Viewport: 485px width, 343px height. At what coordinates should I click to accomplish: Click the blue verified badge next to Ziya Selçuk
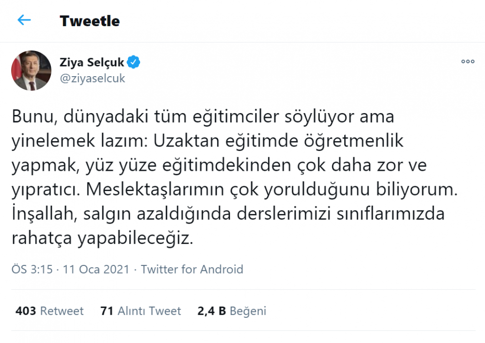point(133,62)
